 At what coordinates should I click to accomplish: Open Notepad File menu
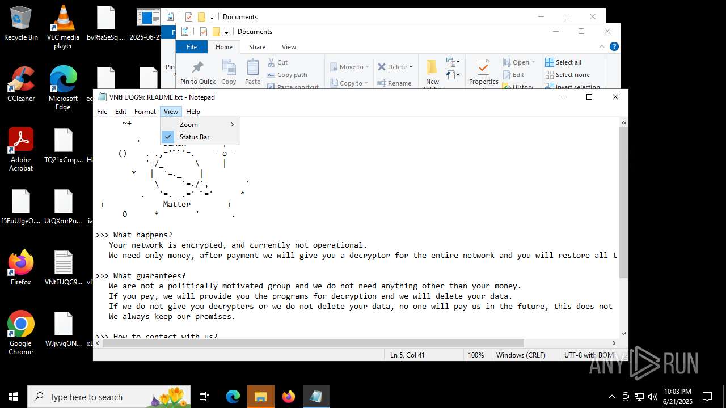pyautogui.click(x=102, y=112)
